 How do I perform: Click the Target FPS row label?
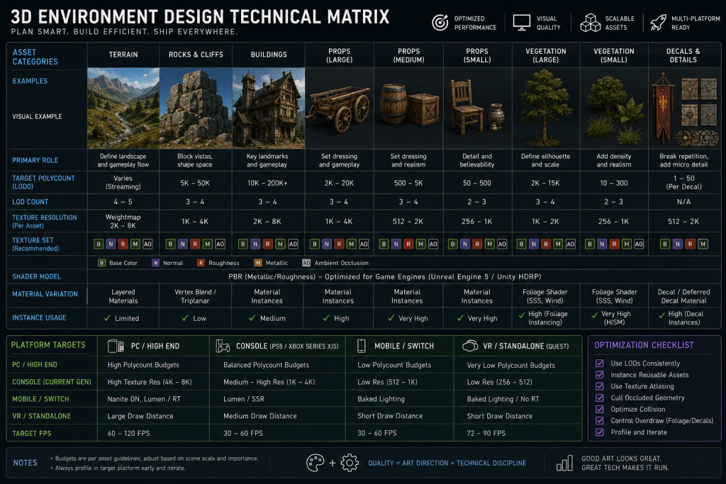click(31, 433)
